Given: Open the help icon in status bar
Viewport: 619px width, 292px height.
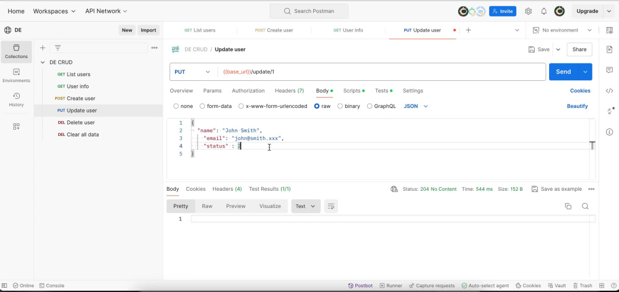Looking at the screenshot, I should point(612,286).
